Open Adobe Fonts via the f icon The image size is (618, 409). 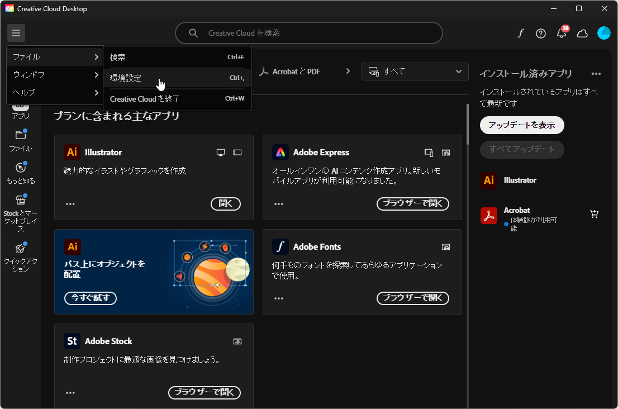pyautogui.click(x=520, y=34)
